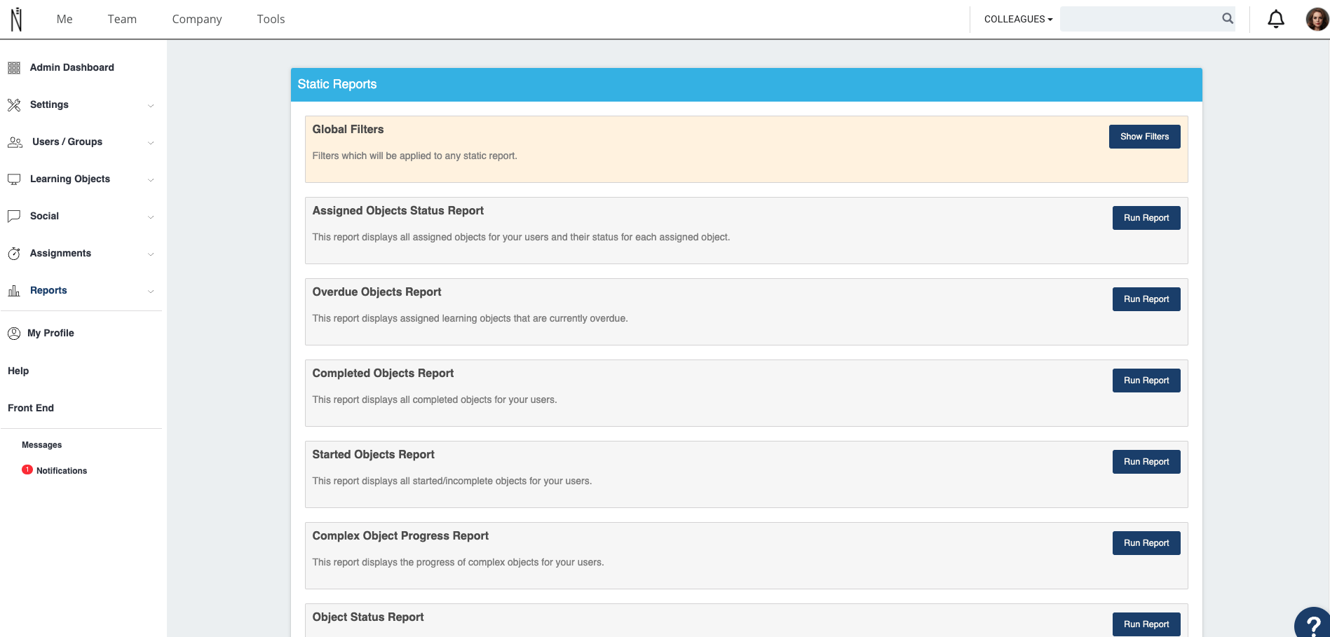The height and width of the screenshot is (637, 1330).
Task: Expand the Social chevron
Action: point(151,217)
